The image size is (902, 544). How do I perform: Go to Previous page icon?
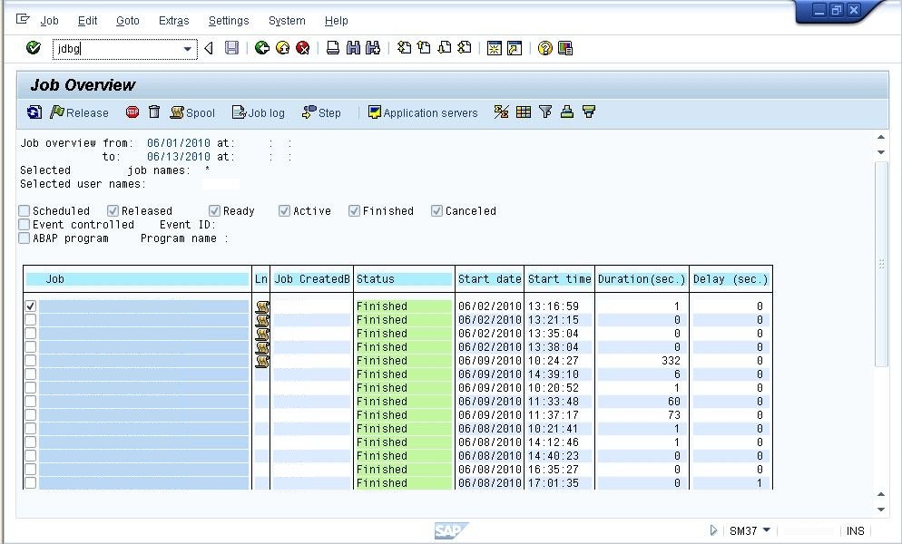point(424,48)
